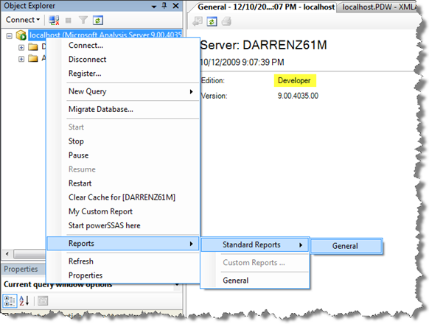
Task: Click the Refresh icon in Object Explorer toolbar
Action: (x=98, y=20)
